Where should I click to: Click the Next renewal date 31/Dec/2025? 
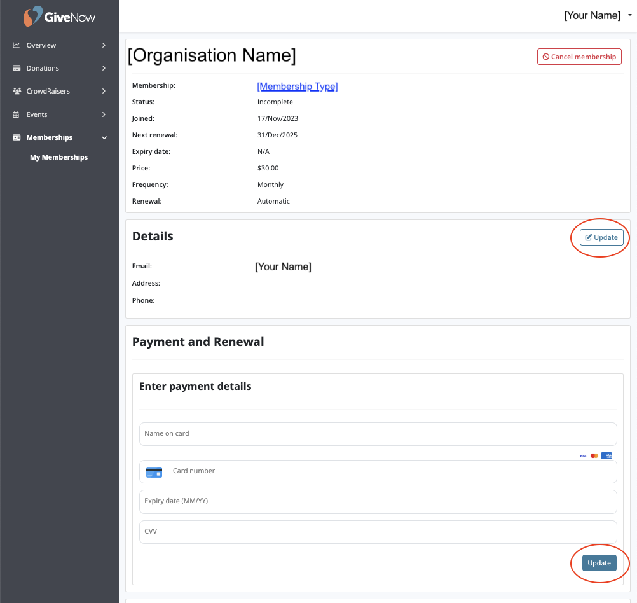click(277, 135)
